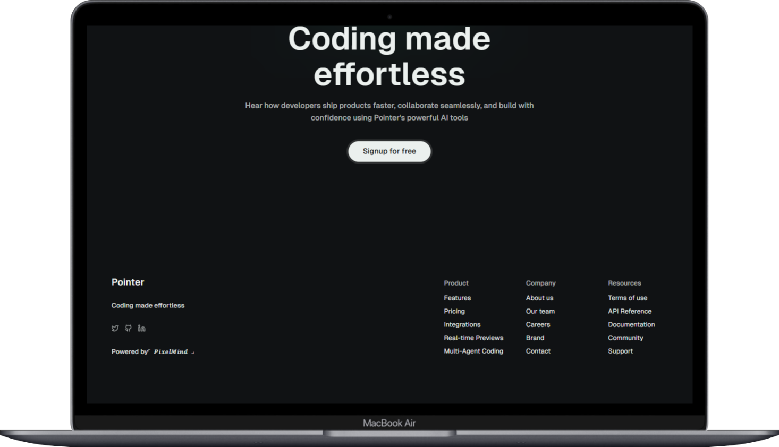Click the Support link under Resources
Screen dimensions: 779x447
pos(620,351)
